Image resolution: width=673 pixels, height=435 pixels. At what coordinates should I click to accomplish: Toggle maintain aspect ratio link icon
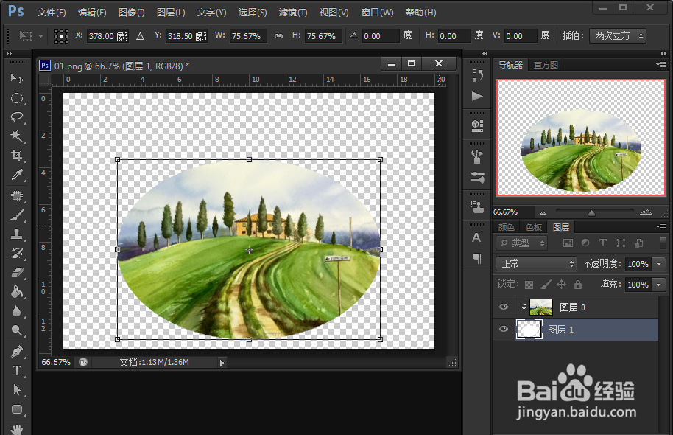pyautogui.click(x=278, y=36)
